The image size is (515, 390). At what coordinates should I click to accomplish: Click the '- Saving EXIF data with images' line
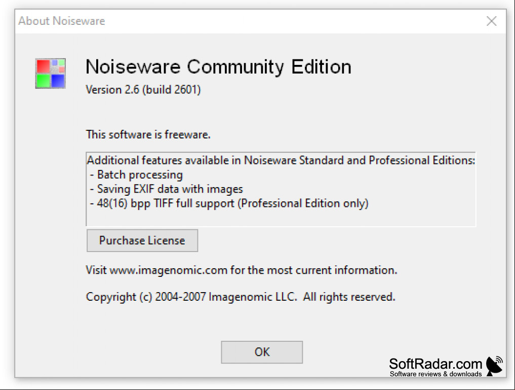pyautogui.click(x=167, y=189)
